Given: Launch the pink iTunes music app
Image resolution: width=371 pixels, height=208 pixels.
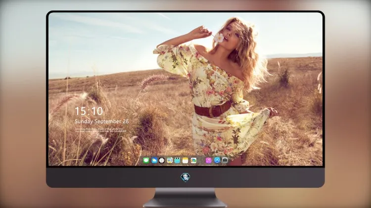Looking at the screenshot, I should click(x=208, y=161).
